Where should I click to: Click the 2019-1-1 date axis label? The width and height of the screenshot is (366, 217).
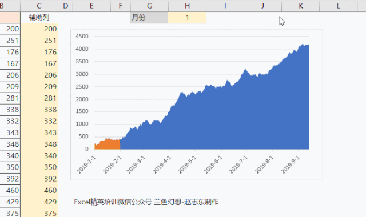86,165
